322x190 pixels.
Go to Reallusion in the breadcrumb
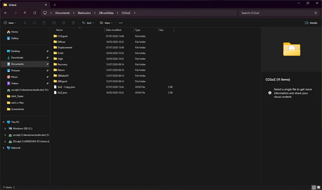point(84,13)
